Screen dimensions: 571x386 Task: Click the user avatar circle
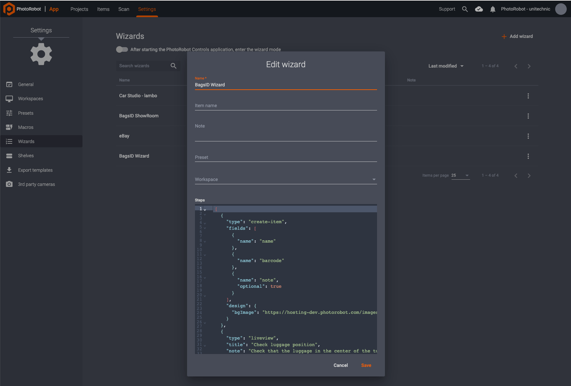tap(560, 9)
